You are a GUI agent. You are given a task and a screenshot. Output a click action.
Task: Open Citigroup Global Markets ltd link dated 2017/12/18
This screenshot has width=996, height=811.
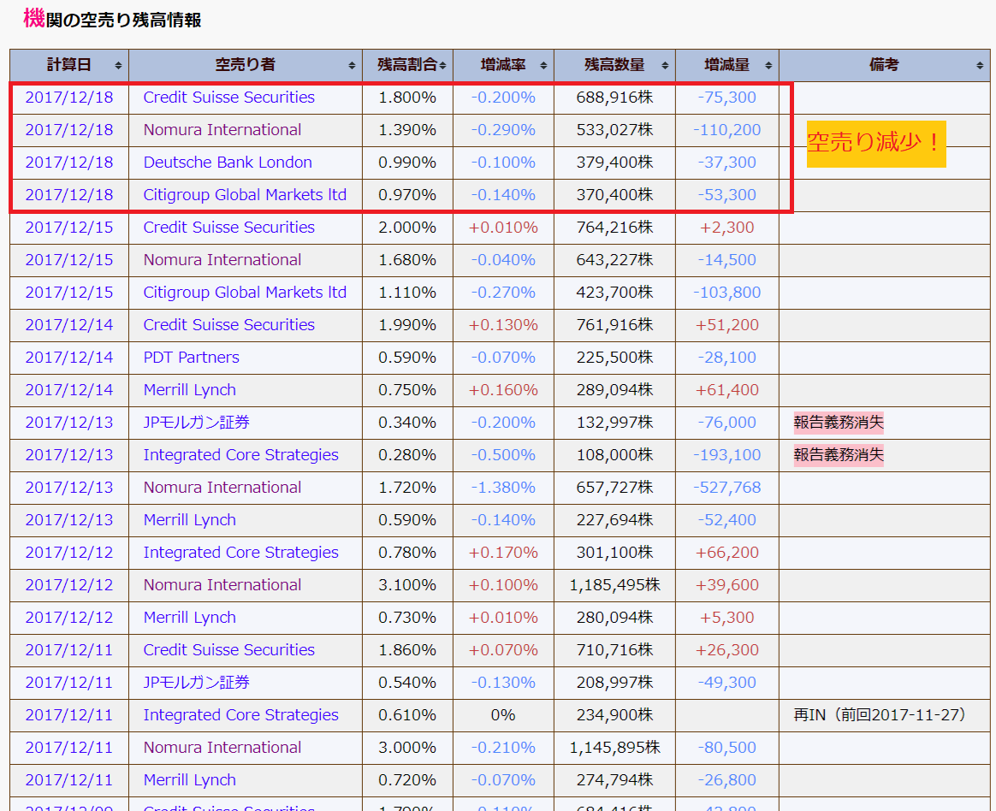[245, 194]
